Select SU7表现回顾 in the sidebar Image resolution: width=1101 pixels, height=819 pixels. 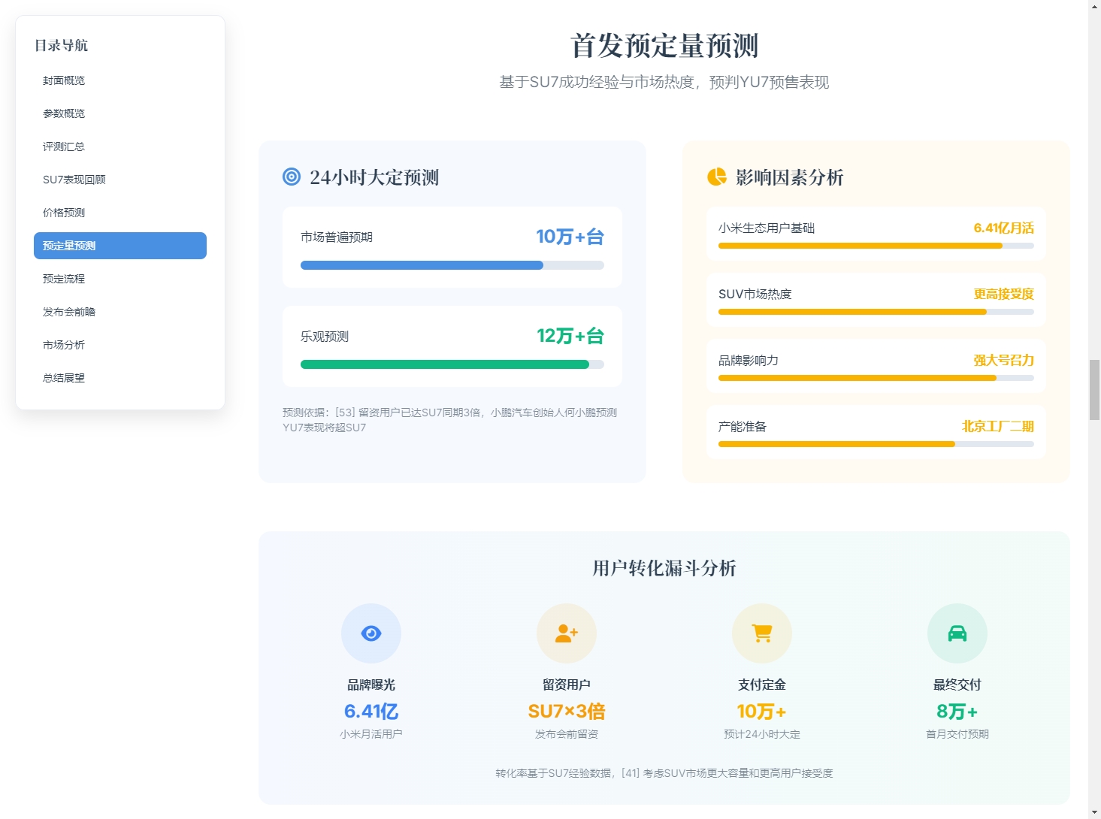pyautogui.click(x=120, y=180)
